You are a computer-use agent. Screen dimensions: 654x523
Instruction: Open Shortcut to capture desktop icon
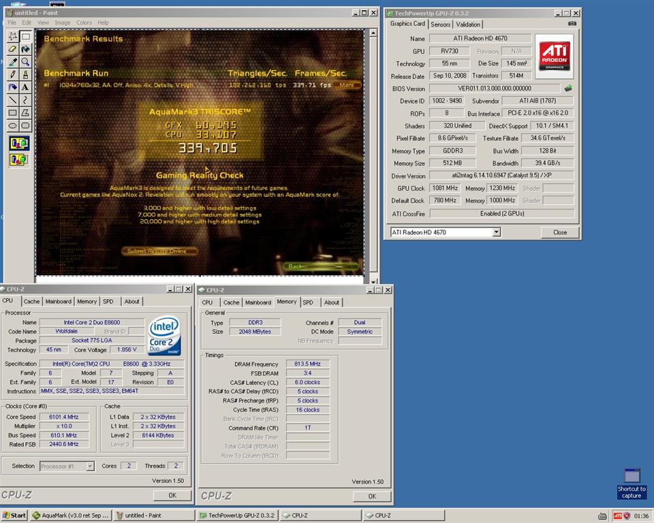[632, 484]
